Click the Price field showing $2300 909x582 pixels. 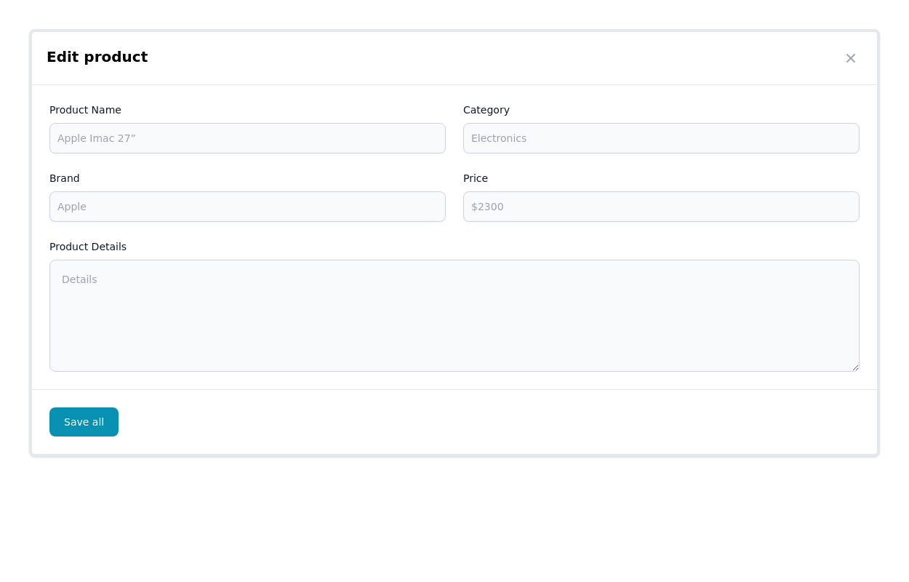pos(660,206)
